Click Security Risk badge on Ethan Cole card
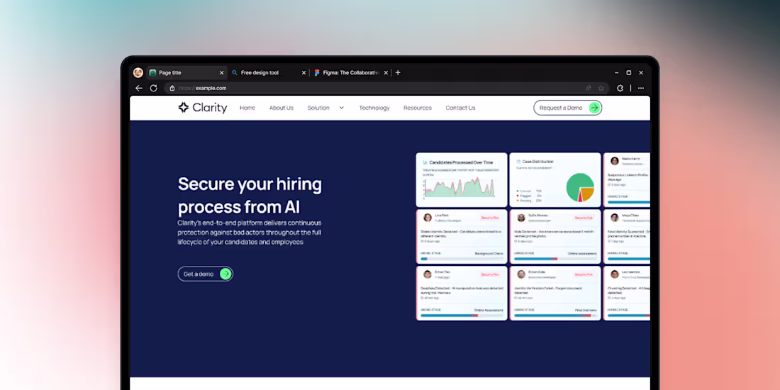 coord(583,274)
